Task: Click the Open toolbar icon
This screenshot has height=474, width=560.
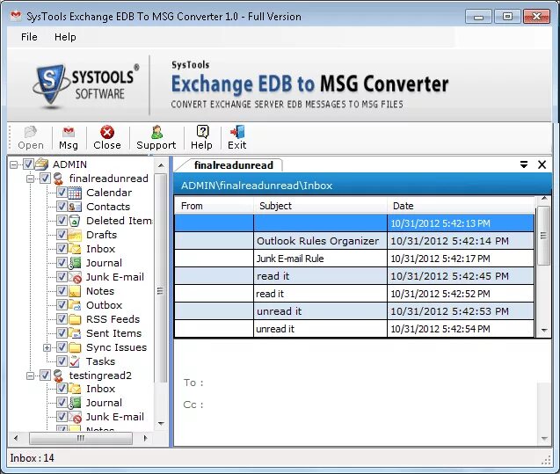Action: [31, 133]
